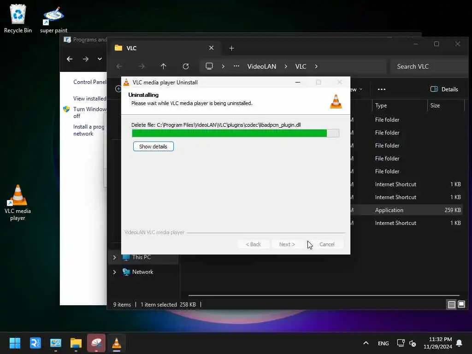Click the Control Panel taskbar icon
472x354 pixels.
click(56, 343)
